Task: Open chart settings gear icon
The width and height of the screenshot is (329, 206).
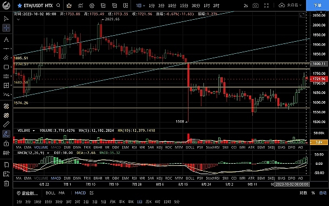Action: [92, 5]
